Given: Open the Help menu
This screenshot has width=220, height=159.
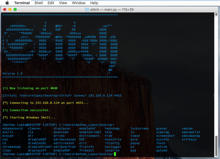Looking at the screenshot, I should (94, 3).
